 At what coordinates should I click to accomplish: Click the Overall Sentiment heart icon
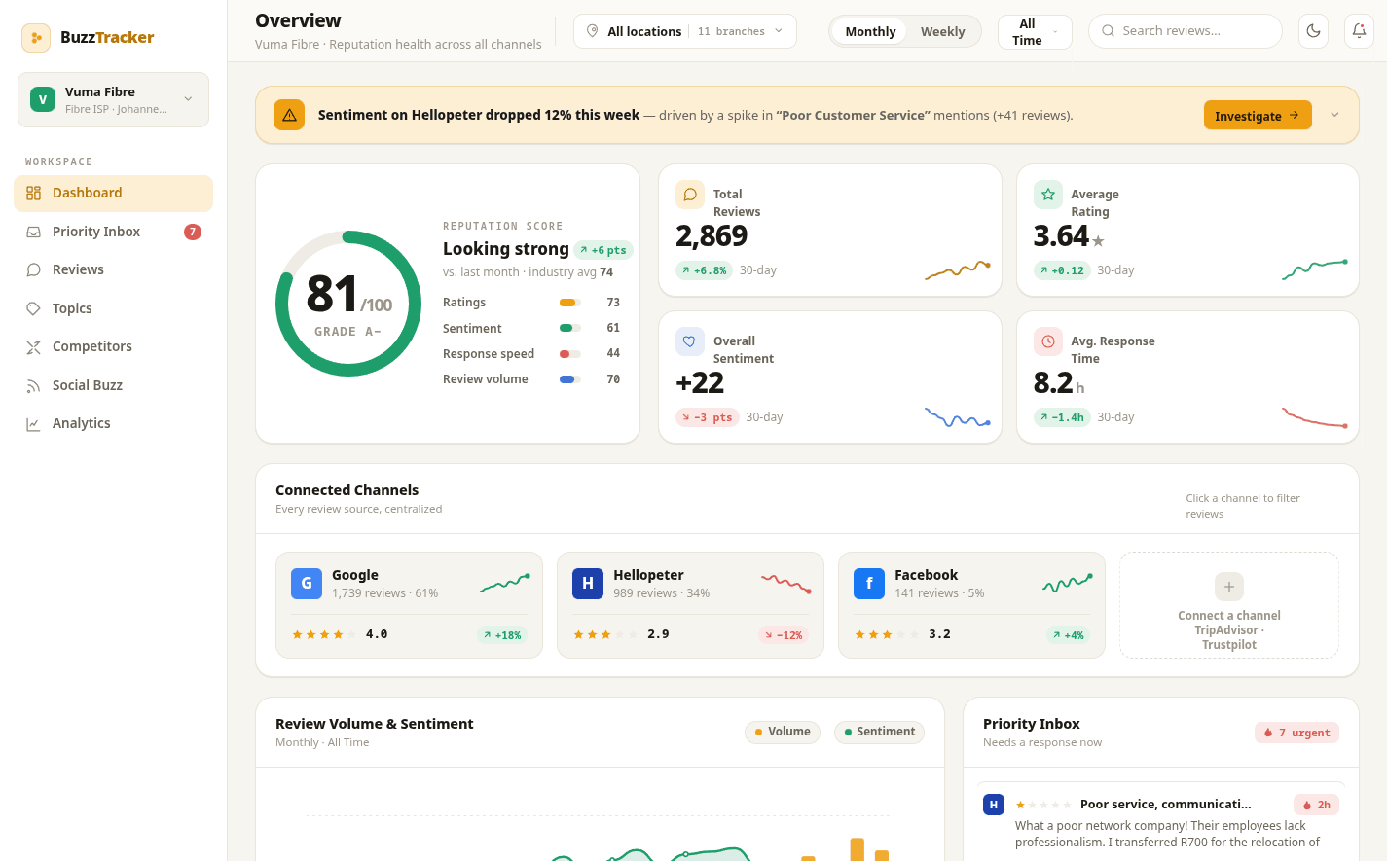(690, 341)
